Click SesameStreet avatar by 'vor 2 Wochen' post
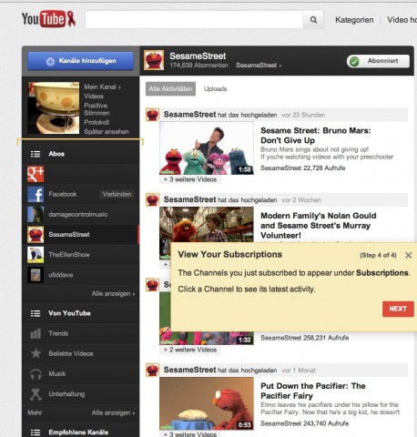 [152, 199]
